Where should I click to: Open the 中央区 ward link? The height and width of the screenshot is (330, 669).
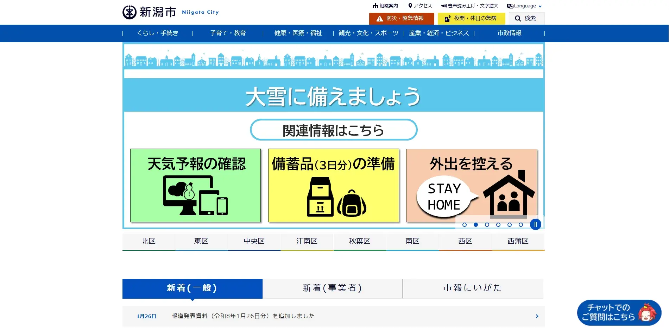(254, 241)
